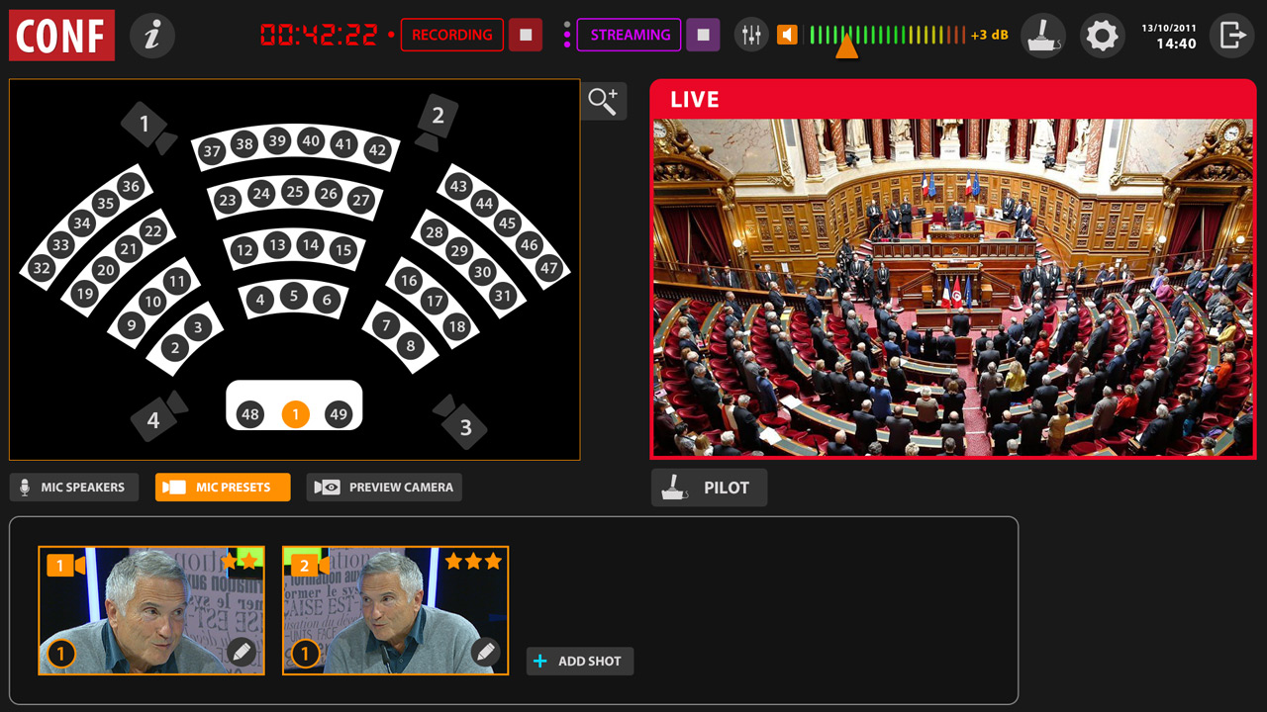
Task: Click the logout exit icon
Action: [x=1232, y=37]
